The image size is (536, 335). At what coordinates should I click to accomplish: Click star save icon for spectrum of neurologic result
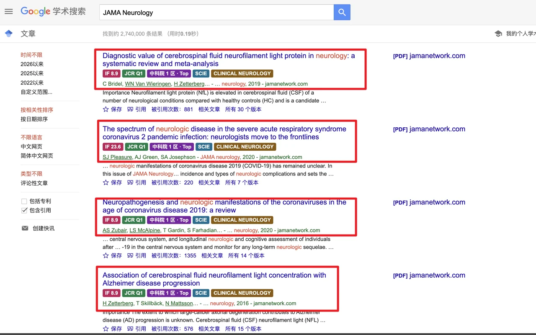coord(106,183)
